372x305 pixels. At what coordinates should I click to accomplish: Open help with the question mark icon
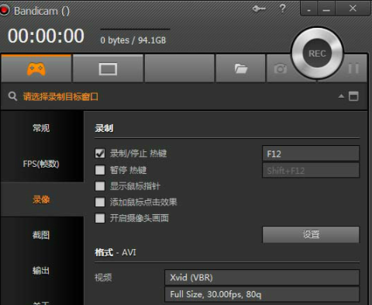[283, 9]
